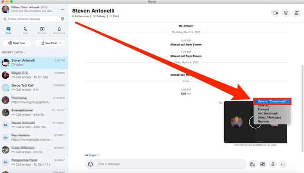The image size is (304, 173).
Task: Click the add files icon
Action: click(252, 164)
